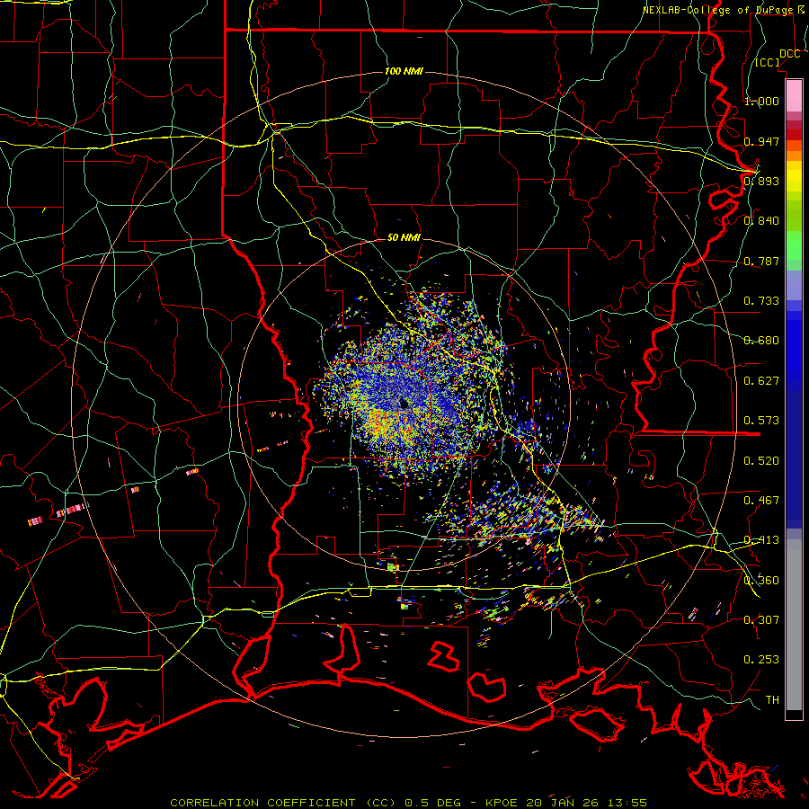Click the 0.573 scale value
This screenshot has height=809, width=809.
[761, 420]
